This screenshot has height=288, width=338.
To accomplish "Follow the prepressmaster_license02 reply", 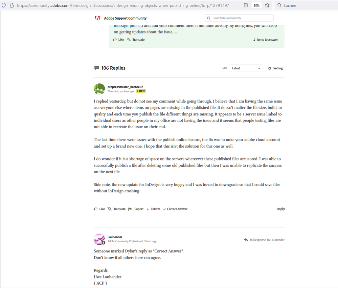I will 153,209.
